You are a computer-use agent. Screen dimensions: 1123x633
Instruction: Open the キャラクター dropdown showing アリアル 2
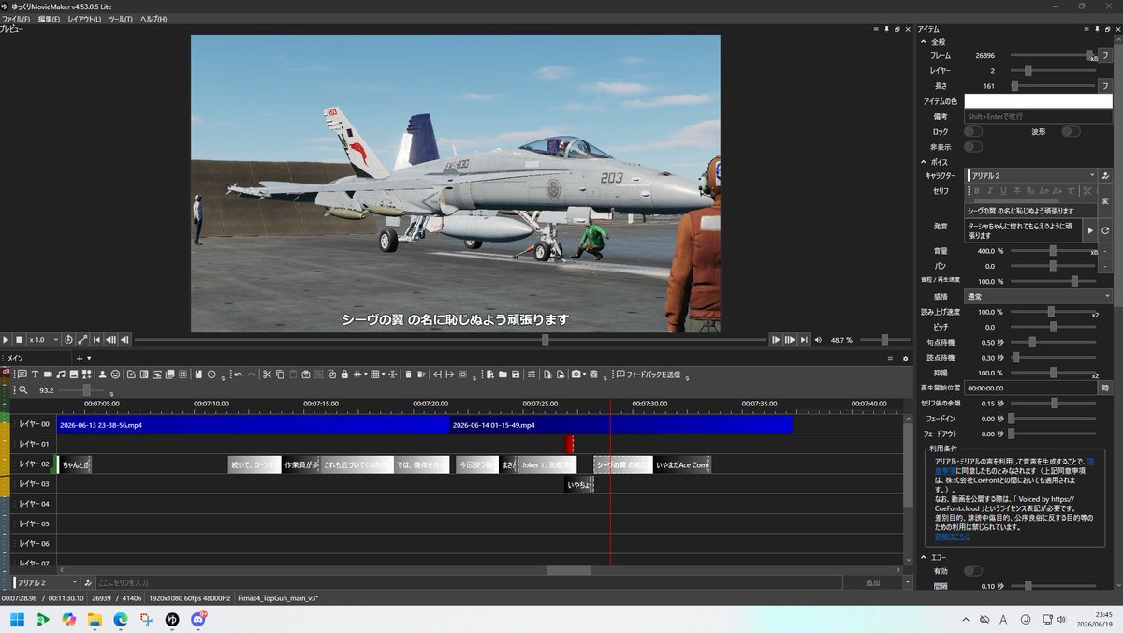coord(1030,175)
